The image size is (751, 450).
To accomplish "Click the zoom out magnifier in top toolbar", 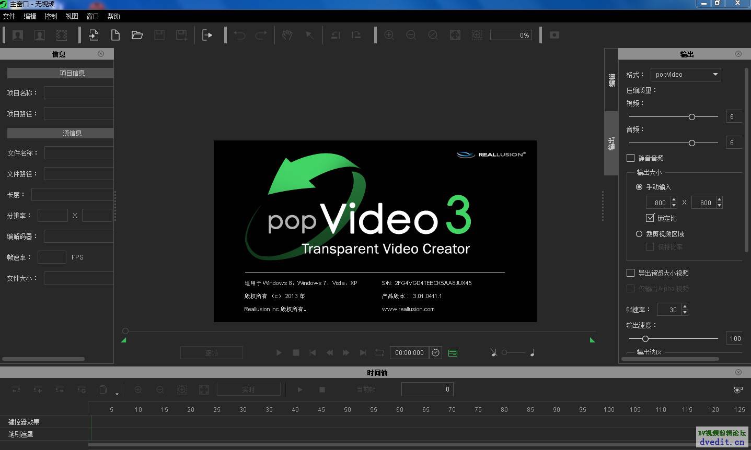I will click(x=411, y=35).
